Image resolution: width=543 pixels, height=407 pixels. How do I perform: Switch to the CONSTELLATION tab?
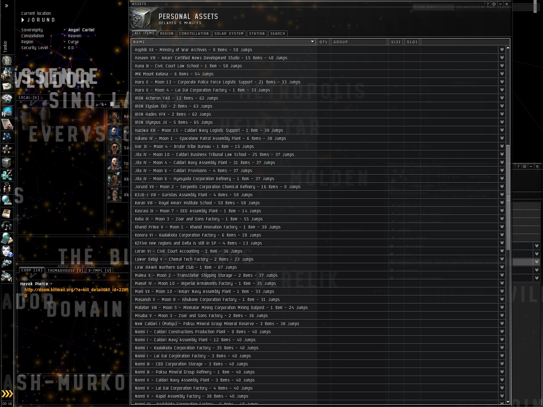(x=194, y=33)
